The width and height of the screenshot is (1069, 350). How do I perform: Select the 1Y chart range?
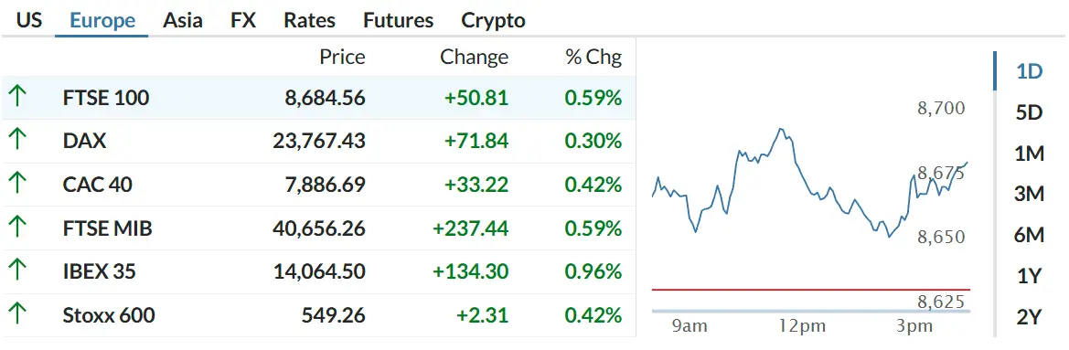coord(1030,276)
